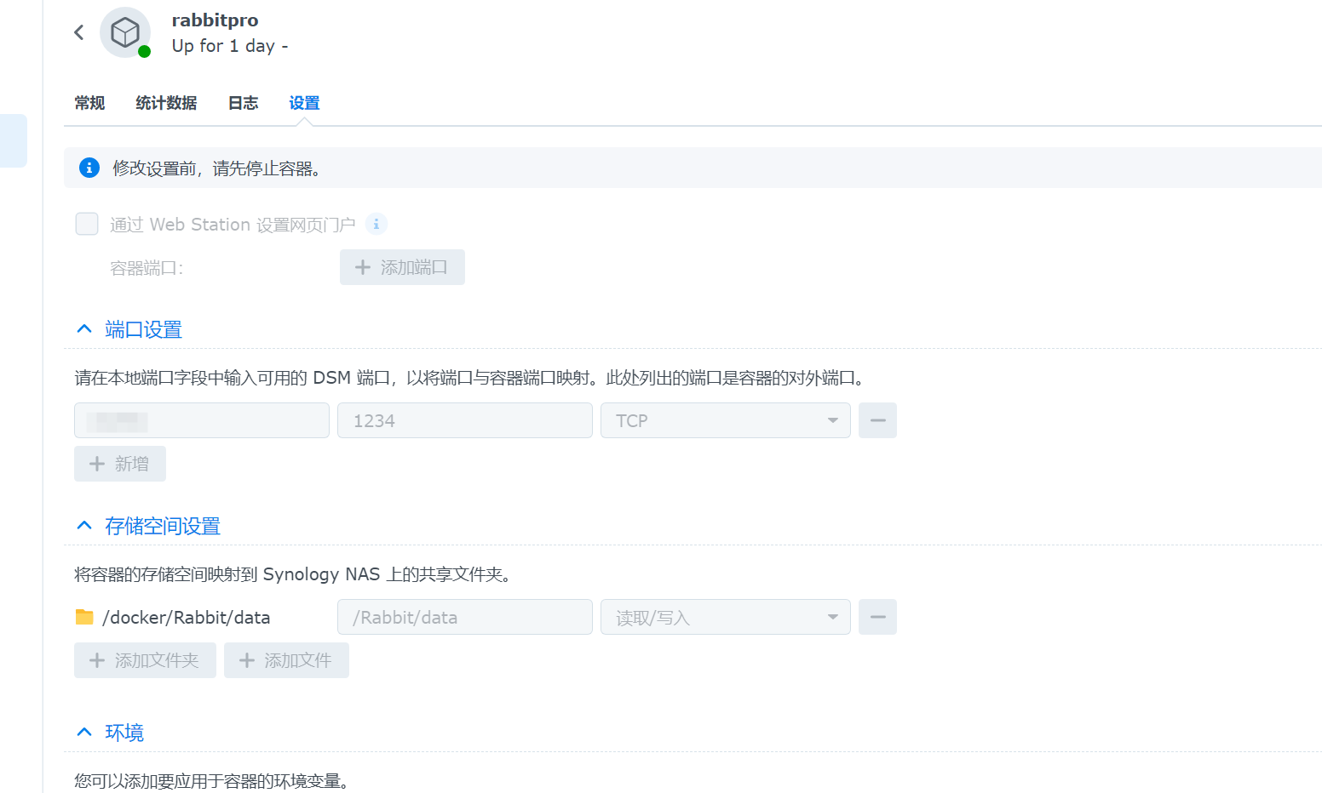Collapse the 存储空间设置 section

[84, 526]
